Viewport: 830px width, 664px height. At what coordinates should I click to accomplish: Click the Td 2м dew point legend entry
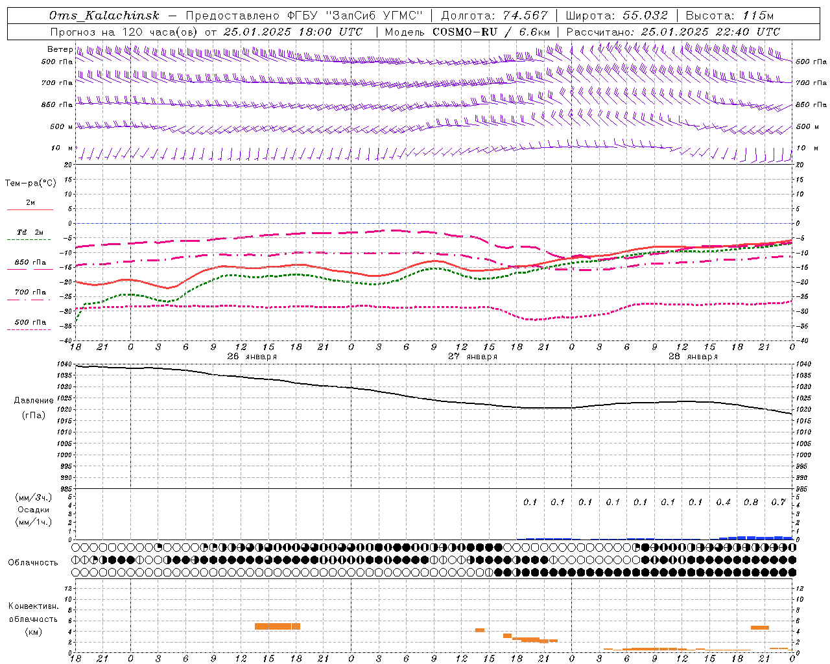click(30, 232)
